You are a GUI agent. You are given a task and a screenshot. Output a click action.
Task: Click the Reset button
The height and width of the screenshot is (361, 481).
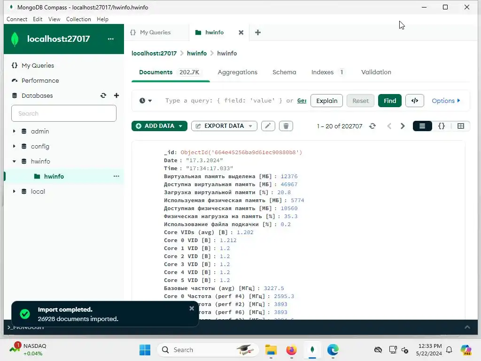tap(360, 101)
